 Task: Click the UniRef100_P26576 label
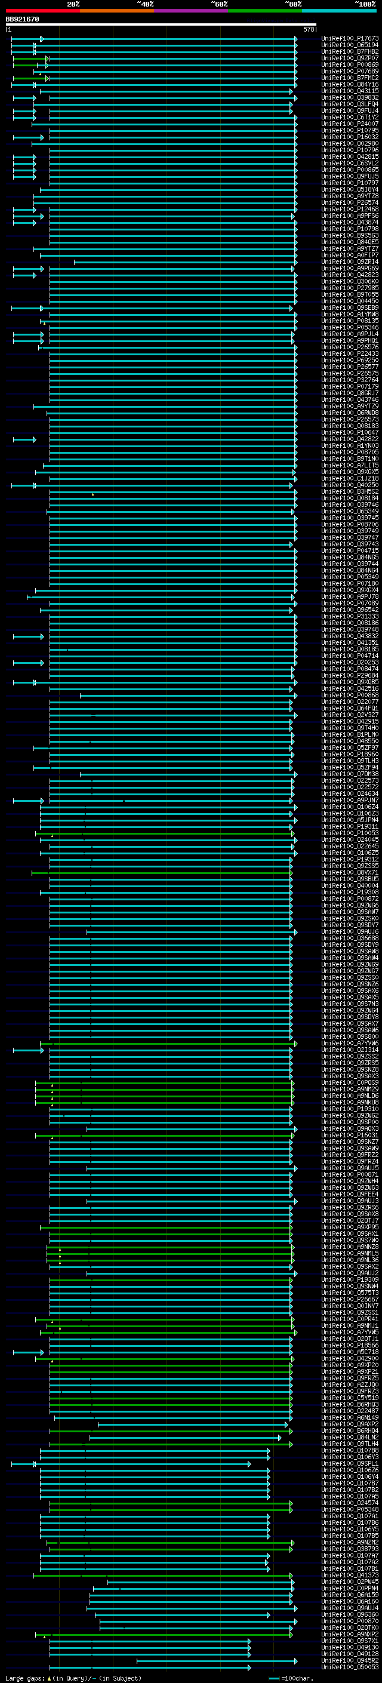pos(349,347)
